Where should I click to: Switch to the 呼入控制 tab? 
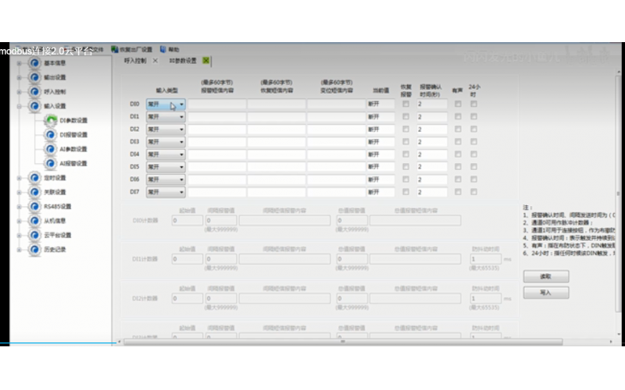(x=135, y=60)
